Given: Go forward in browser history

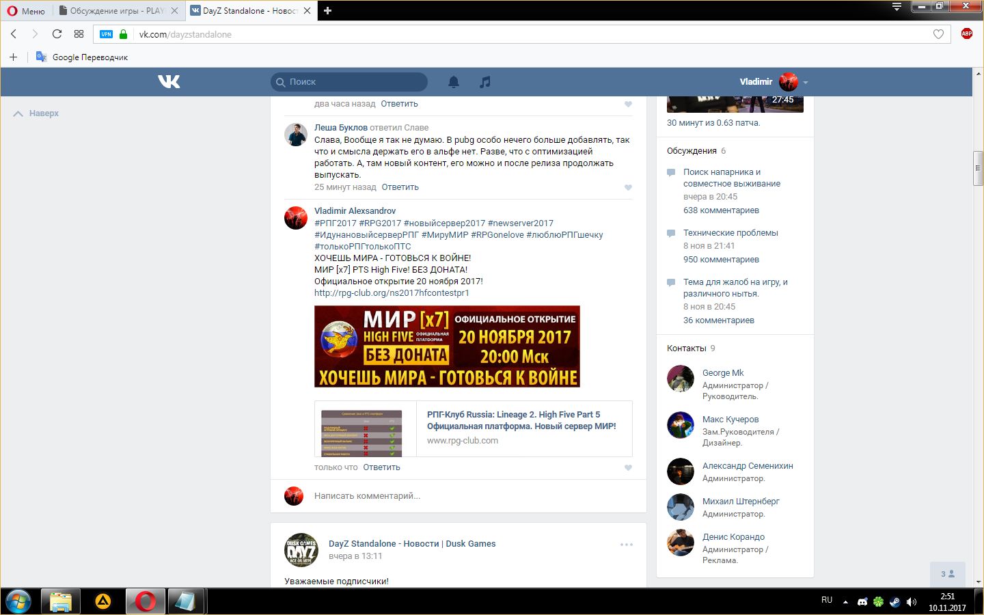Looking at the screenshot, I should 35,34.
